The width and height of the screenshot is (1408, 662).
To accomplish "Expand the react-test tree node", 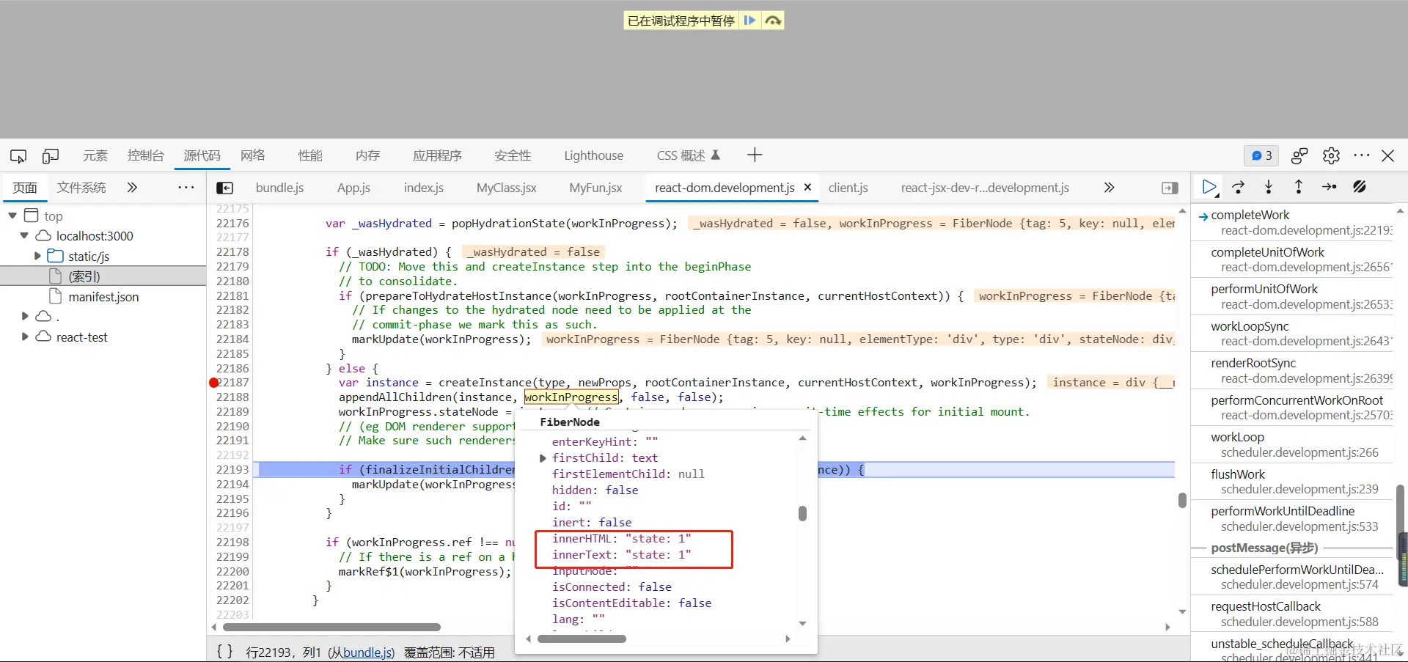I will point(25,336).
